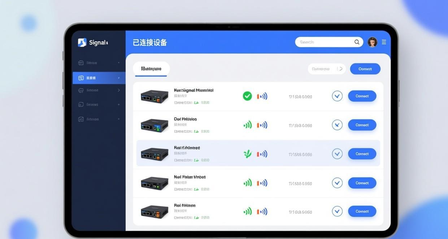Click the Signal logo icon in sidebar
The width and height of the screenshot is (448, 239).
[x=82, y=43]
